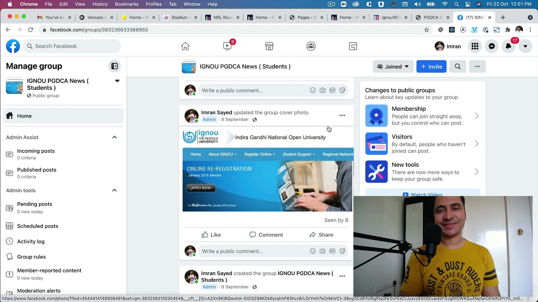Insert emoji in upper comment box
538x302 pixels.
tap(313, 90)
